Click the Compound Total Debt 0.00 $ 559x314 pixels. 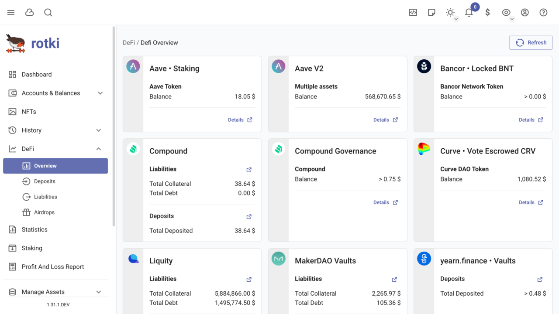click(x=247, y=193)
